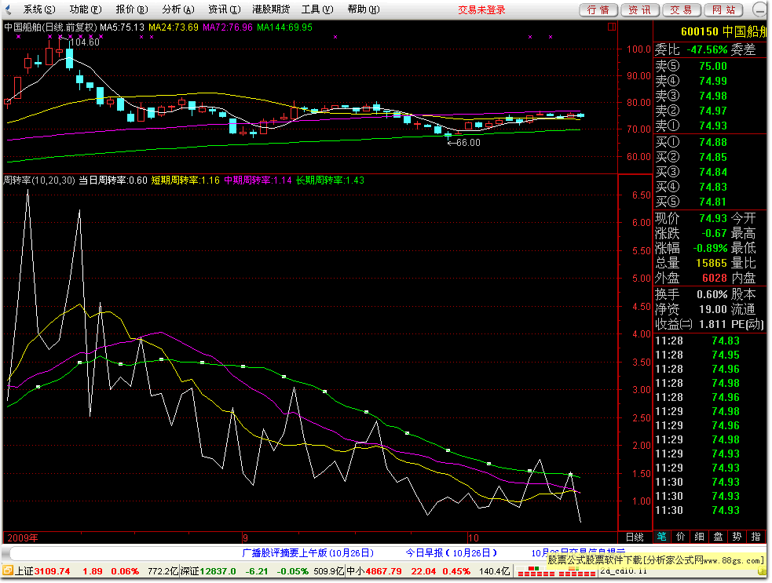Click the 66.00 low price label on chart
Viewport: 772px width, 583px height.
[468, 143]
